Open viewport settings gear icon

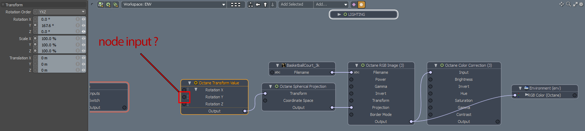pyautogui.click(x=581, y=4)
